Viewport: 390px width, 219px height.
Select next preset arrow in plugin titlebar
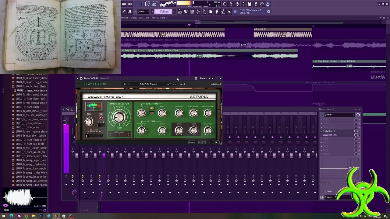point(212,78)
